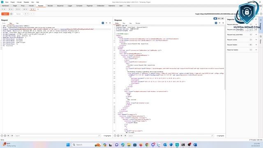Switch to Repeater request tab 3
This screenshot has height=148, width=263.
click(x=18, y=9)
